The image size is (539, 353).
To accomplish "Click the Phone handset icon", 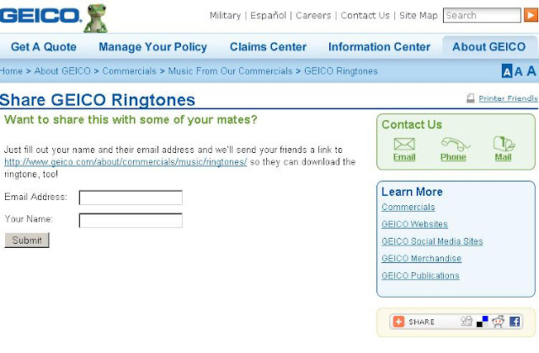I will pos(455,144).
